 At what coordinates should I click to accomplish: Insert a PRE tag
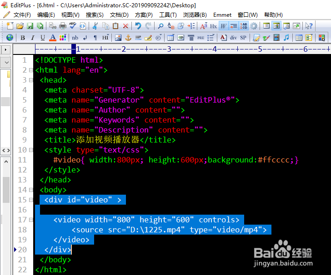[x=201, y=38]
